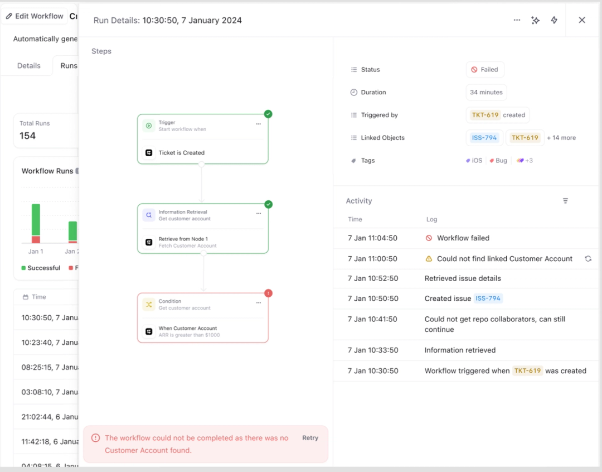
Task: Select the When Customer Account condition row
Action: coord(203,331)
